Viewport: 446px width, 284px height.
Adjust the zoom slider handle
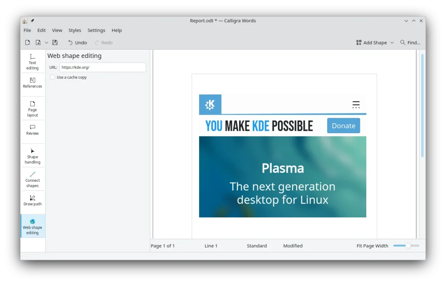(408, 246)
